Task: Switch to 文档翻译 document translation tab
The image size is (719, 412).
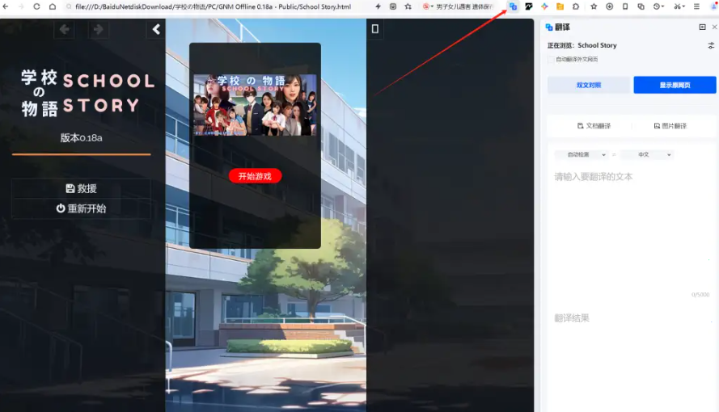Action: [x=594, y=126]
